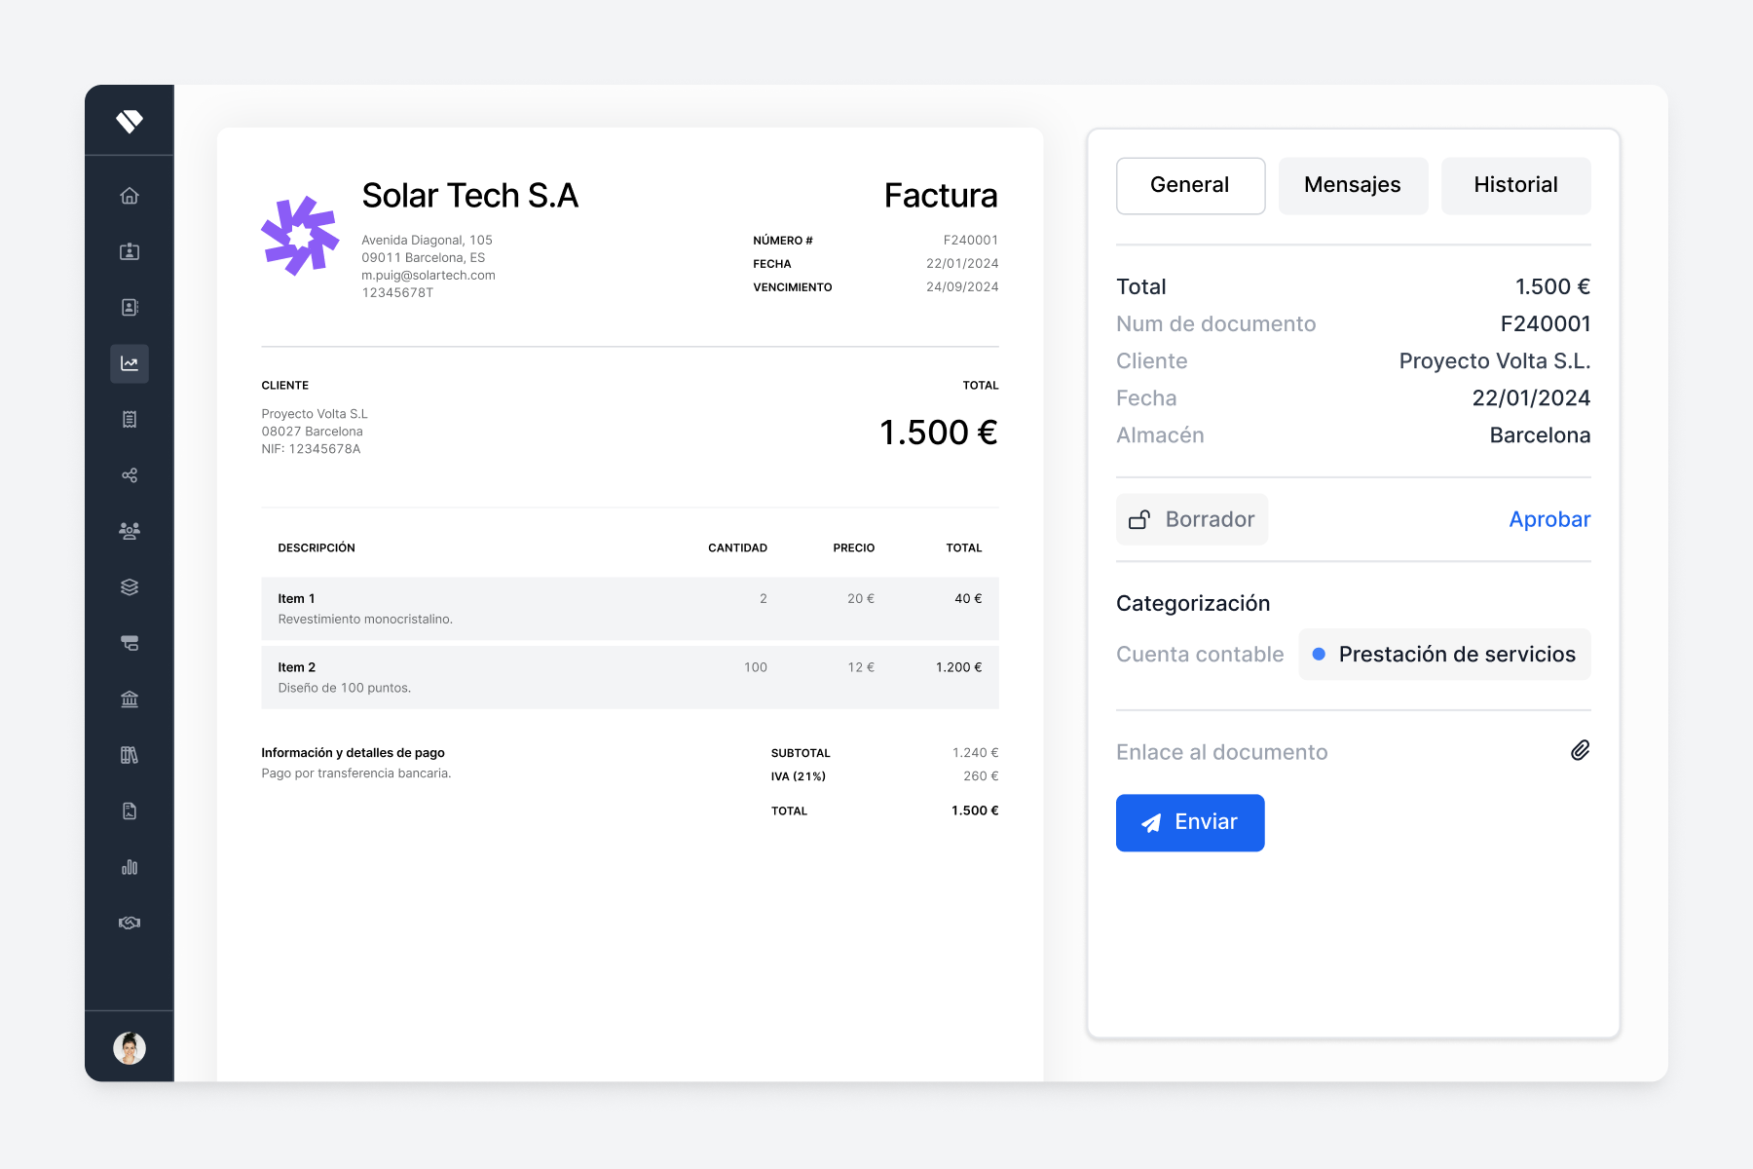Select the Item 2 invoice row
This screenshot has height=1169, width=1753.
[x=630, y=677]
